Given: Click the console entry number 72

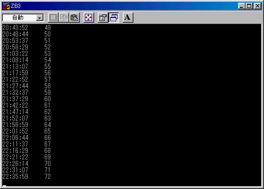Looking at the screenshot, I should coord(48,177).
